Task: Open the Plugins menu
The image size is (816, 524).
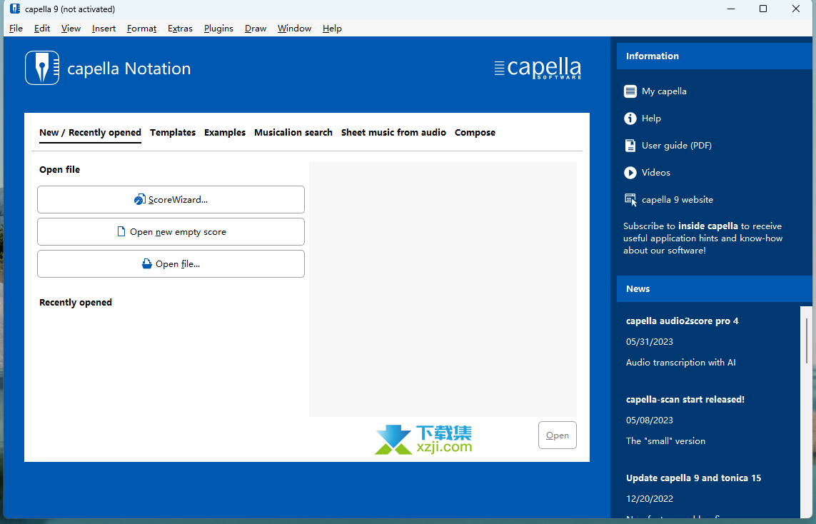Action: [218, 29]
